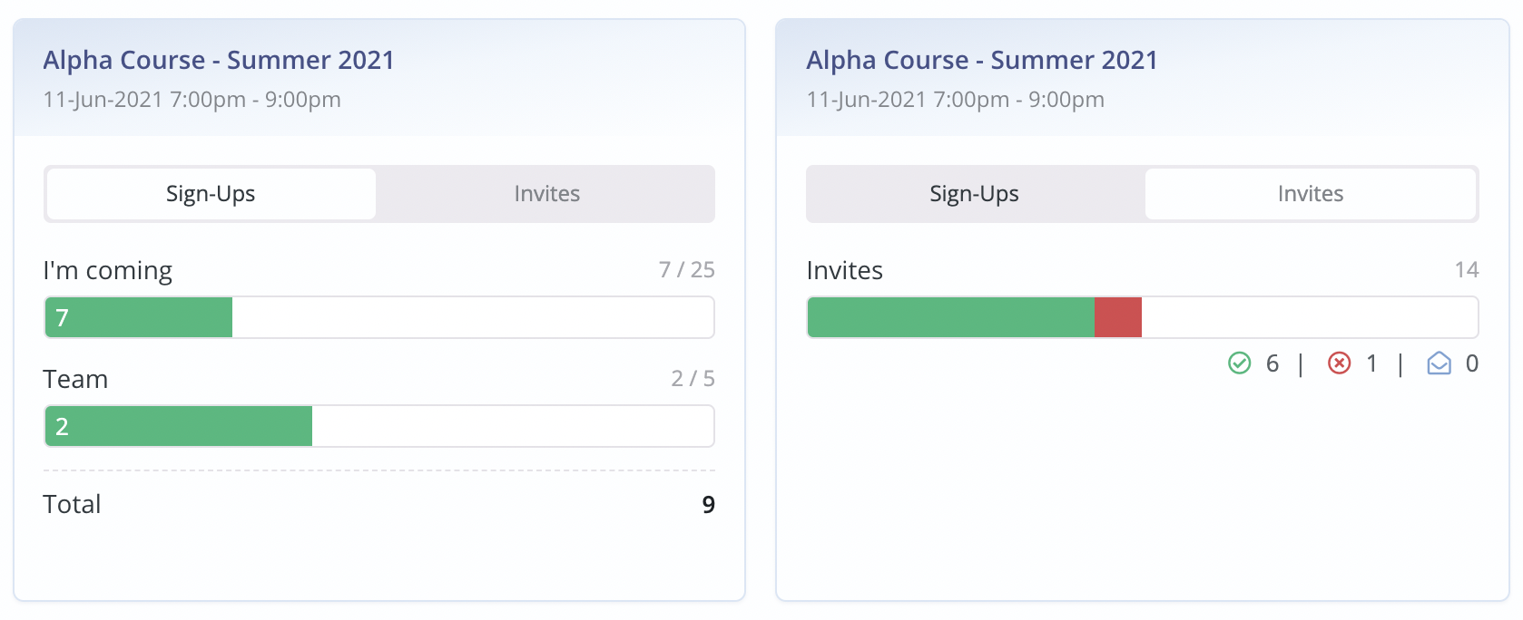Click the 7 / 25 capacity count

pos(686,270)
